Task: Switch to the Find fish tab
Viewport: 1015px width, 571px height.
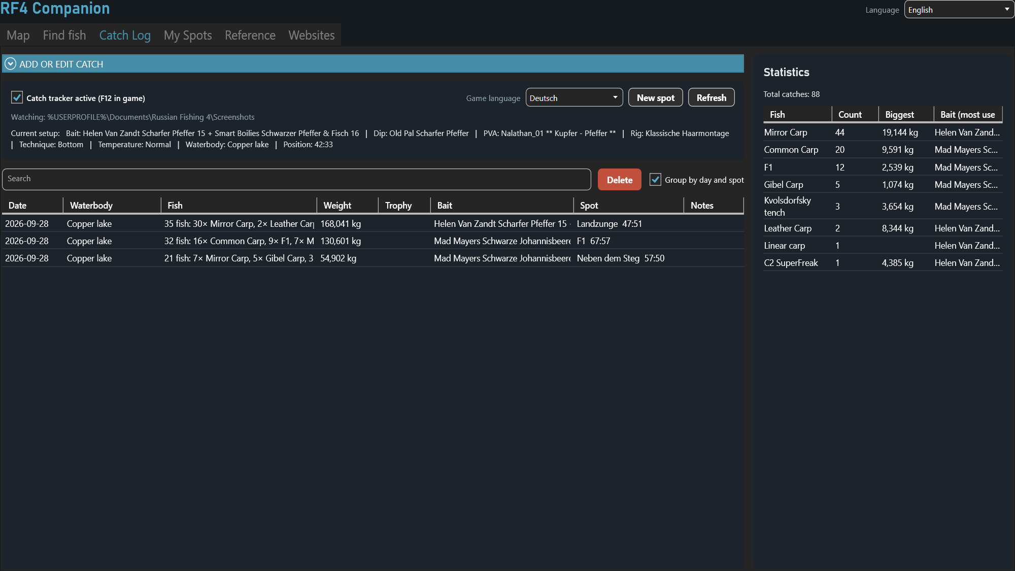Action: 64,36
